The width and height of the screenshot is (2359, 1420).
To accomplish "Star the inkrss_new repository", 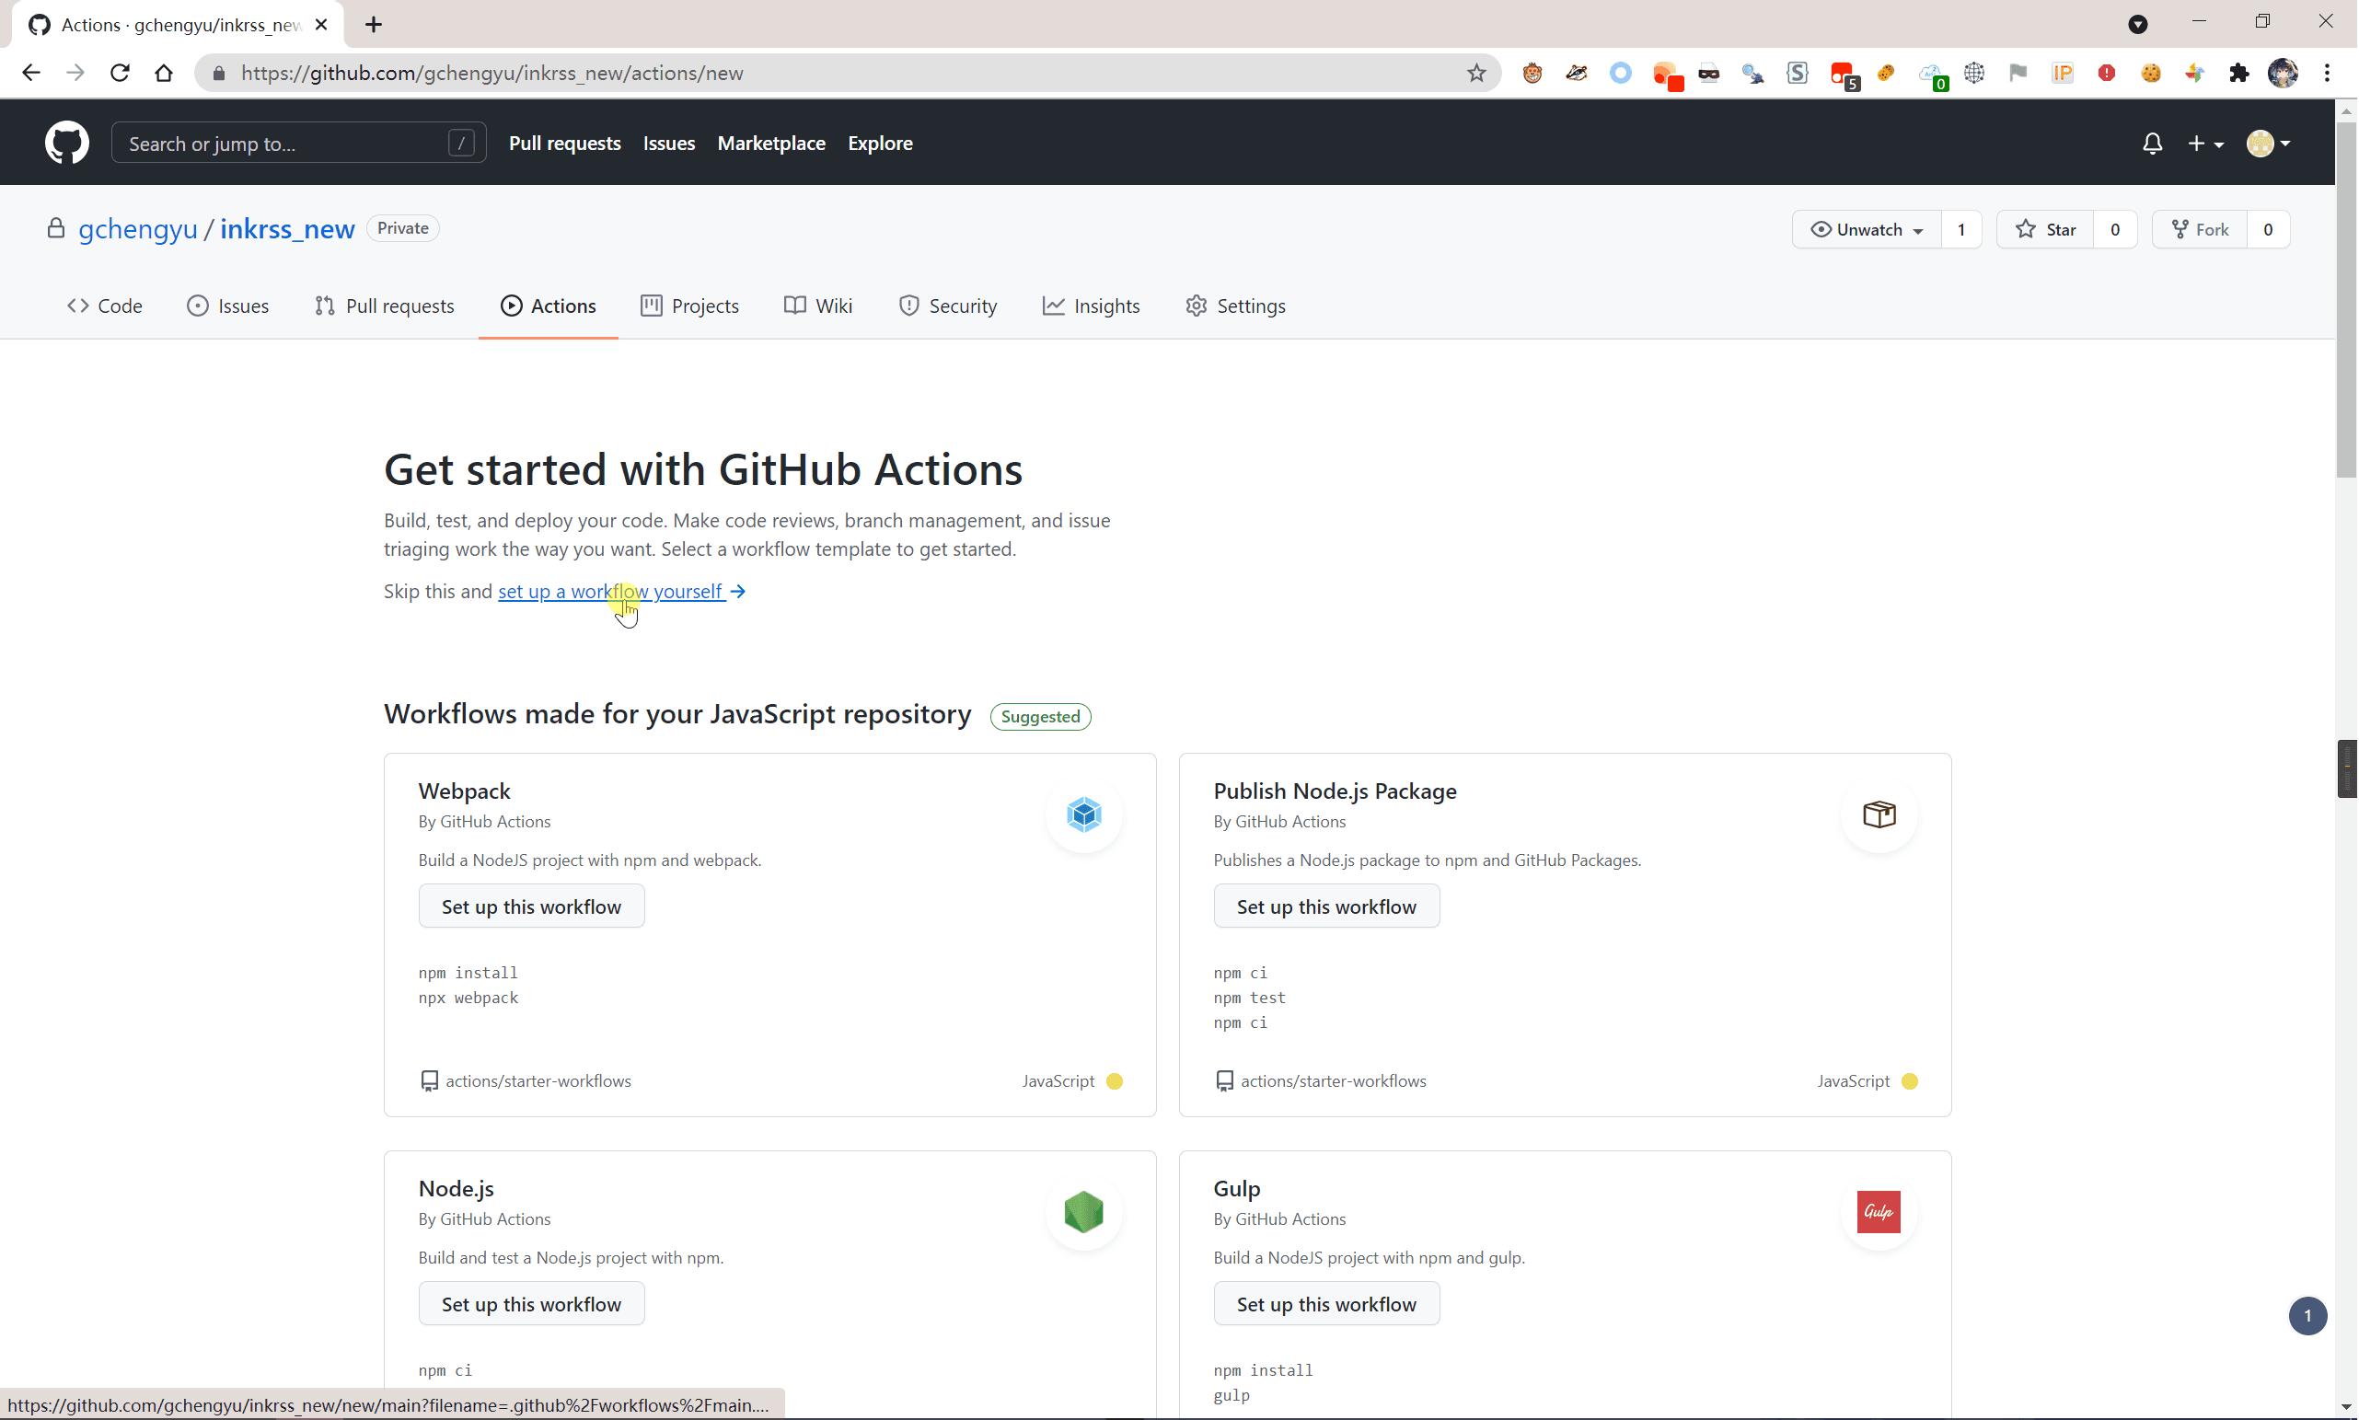I will click(x=2045, y=230).
